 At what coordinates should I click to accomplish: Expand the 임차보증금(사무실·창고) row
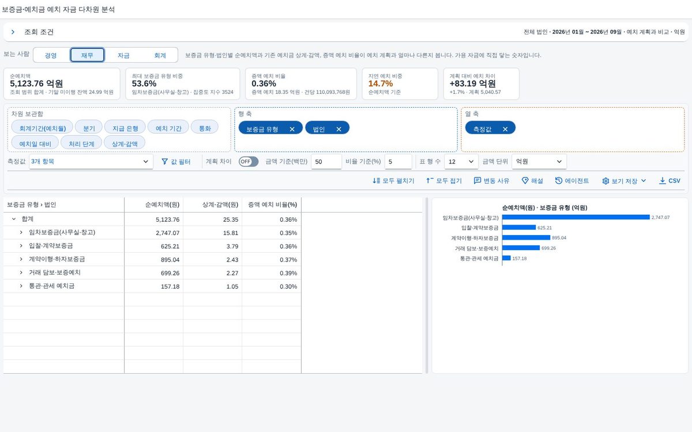pos(21,233)
